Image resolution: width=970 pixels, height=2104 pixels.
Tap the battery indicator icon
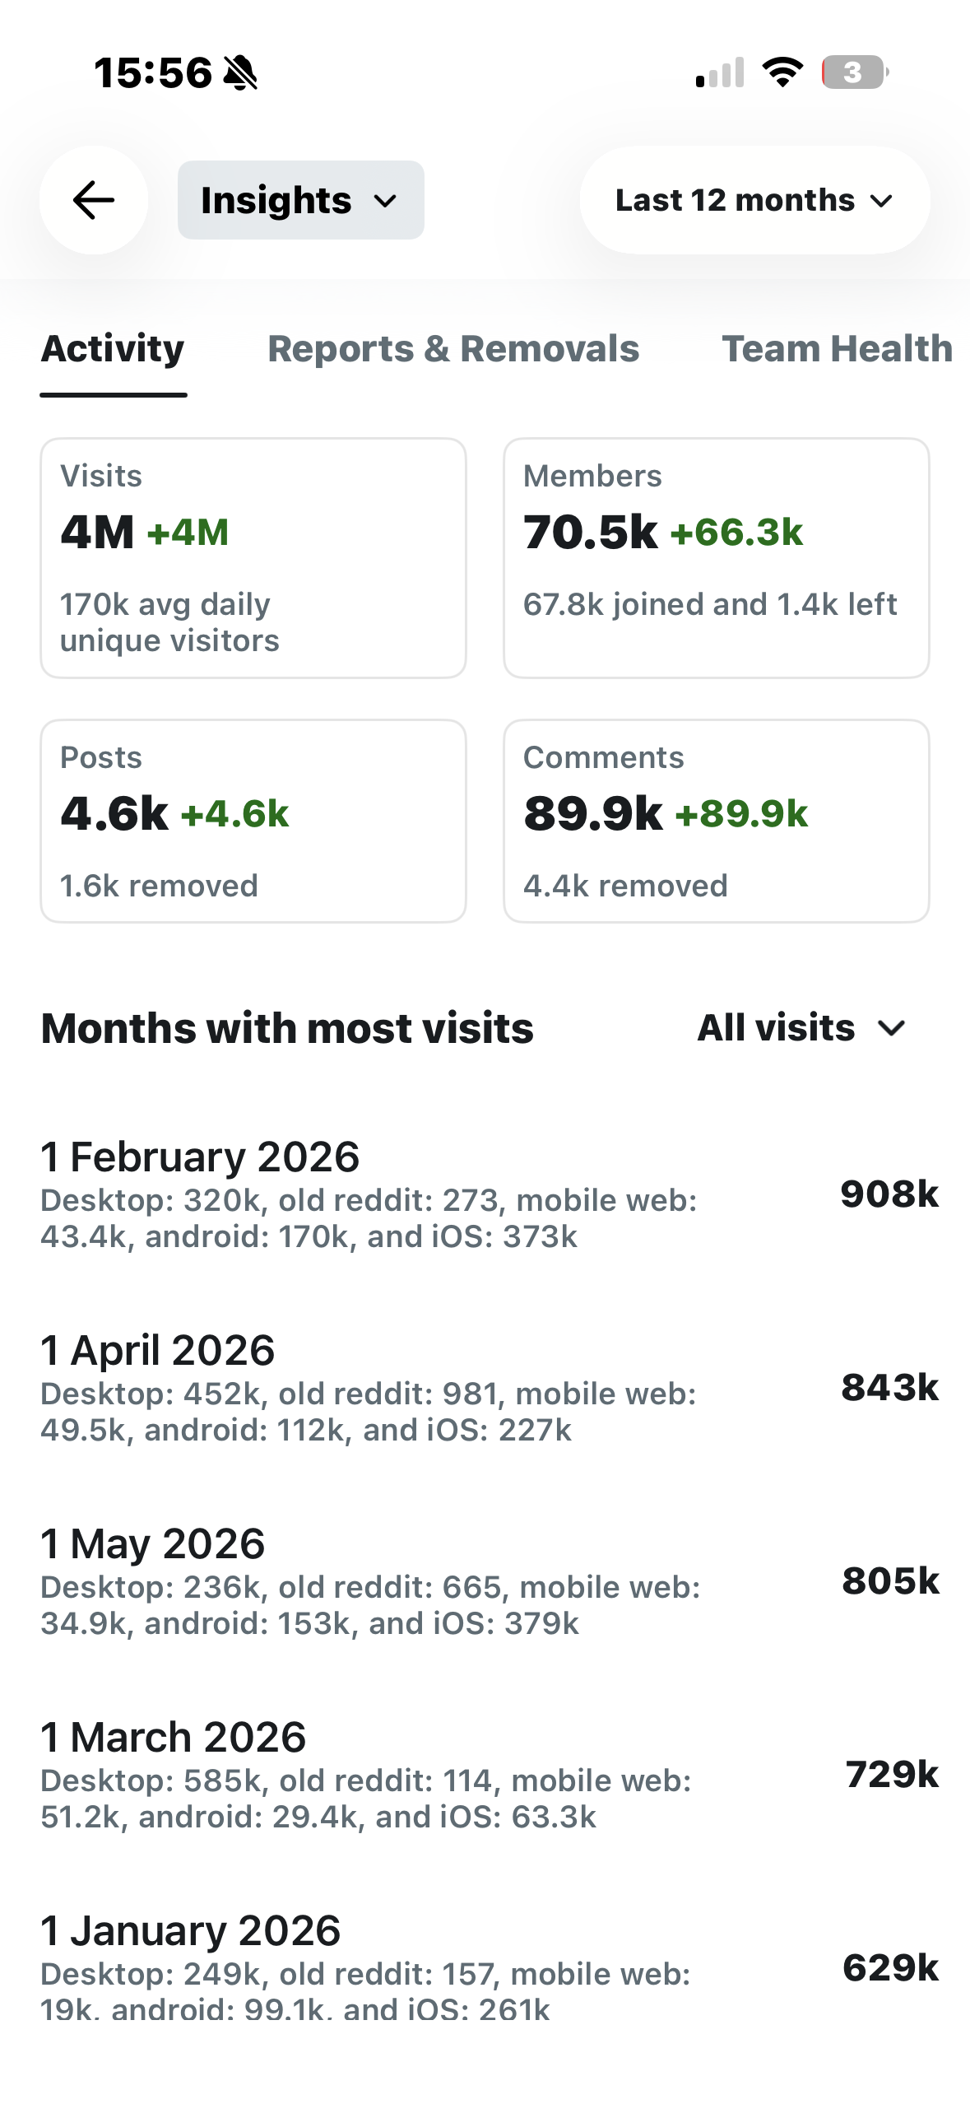point(855,72)
